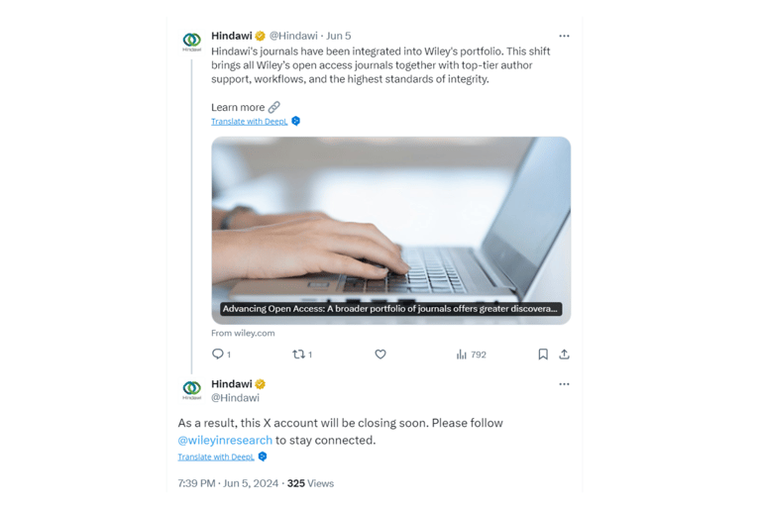The image size is (761, 509).
Task: Click the reply comment icon
Action: 218,355
